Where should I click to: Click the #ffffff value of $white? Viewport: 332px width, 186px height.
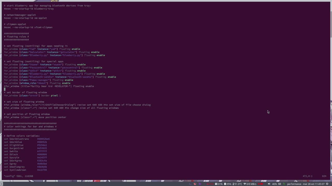(x=42, y=151)
